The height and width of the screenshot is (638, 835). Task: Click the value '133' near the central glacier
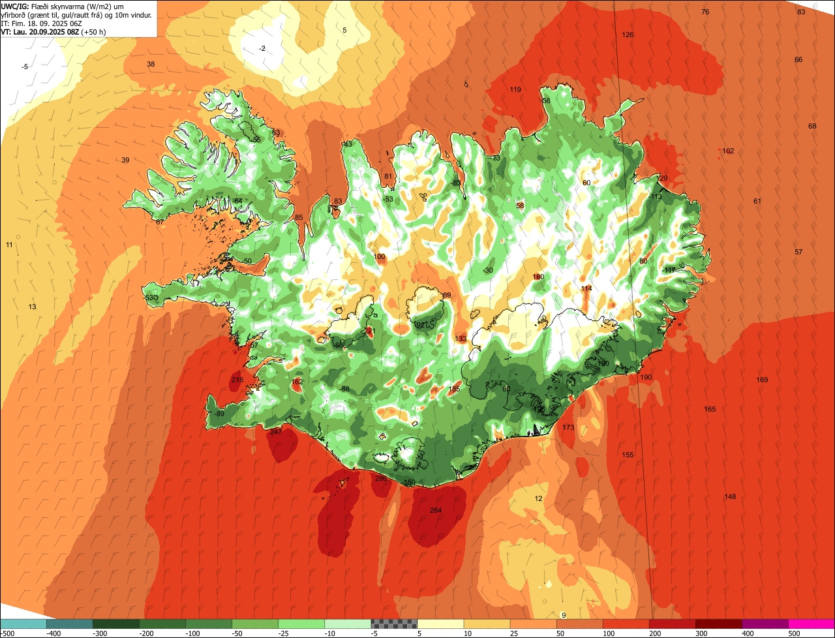click(x=461, y=339)
